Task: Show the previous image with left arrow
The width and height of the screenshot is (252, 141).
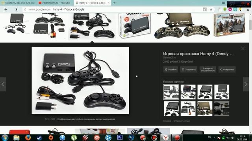Action: point(3,85)
